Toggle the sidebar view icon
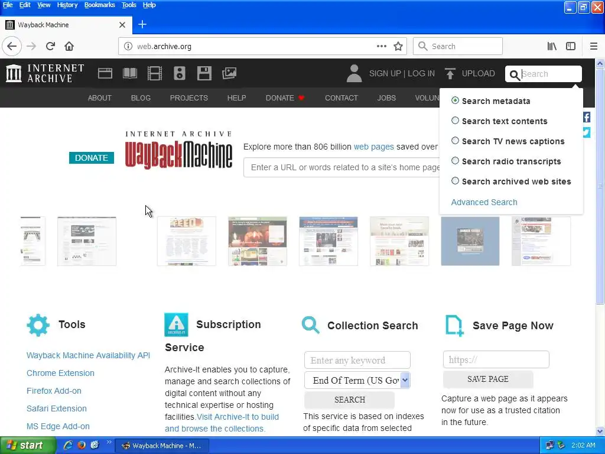 tap(571, 46)
